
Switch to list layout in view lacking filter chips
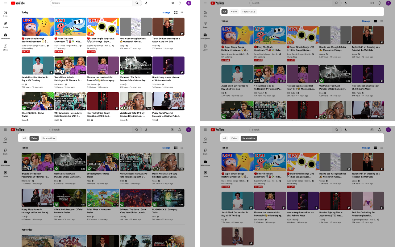[182, 13]
